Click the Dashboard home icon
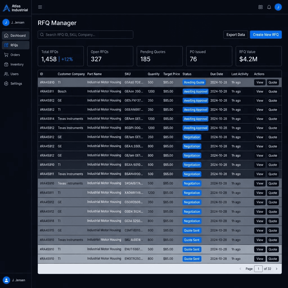This screenshot has height=288, width=288. pos(6,35)
